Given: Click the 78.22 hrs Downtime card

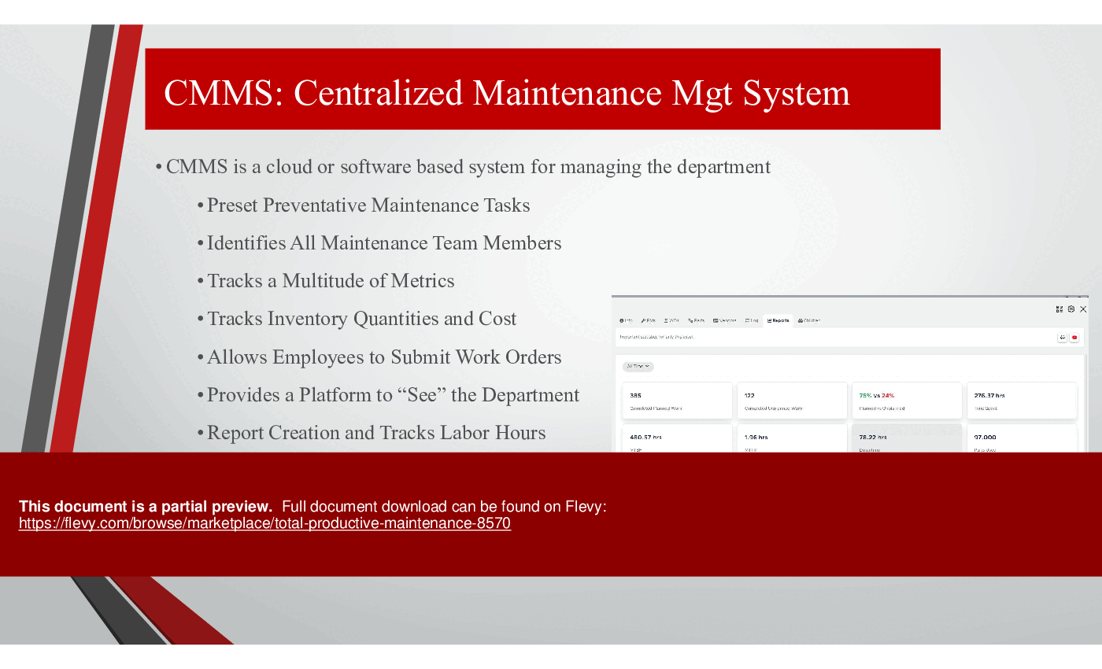Looking at the screenshot, I should click(907, 438).
